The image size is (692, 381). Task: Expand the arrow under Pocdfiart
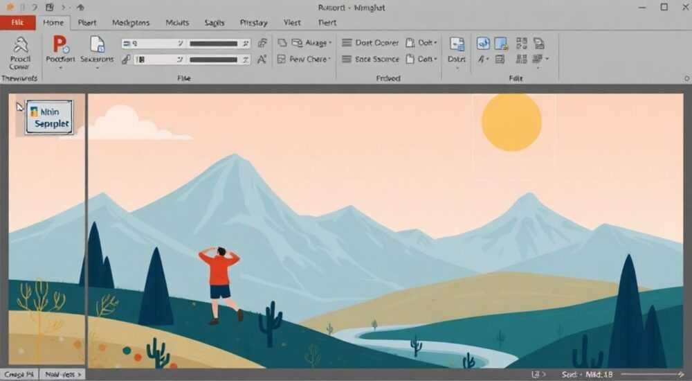click(60, 68)
